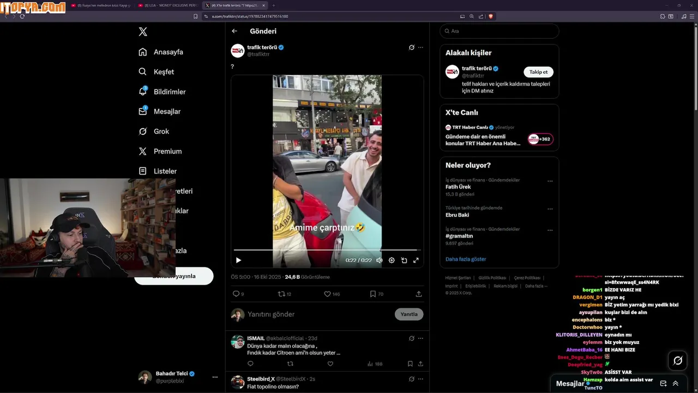Open Premium in the sidebar
This screenshot has width=698, height=393.
pos(160,151)
